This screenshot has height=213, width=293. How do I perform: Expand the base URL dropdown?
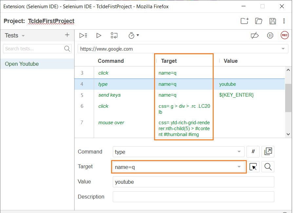[283, 49]
